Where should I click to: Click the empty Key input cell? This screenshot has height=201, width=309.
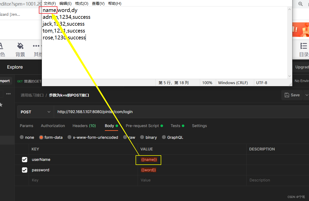83,180
